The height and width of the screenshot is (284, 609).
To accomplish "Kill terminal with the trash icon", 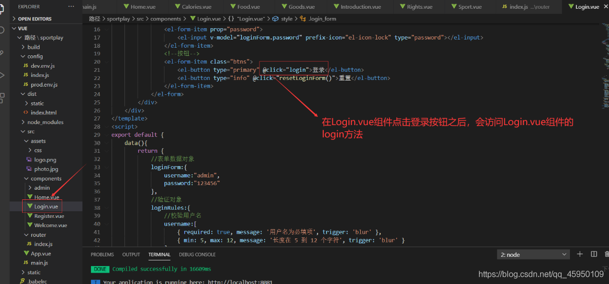I will 606,254.
